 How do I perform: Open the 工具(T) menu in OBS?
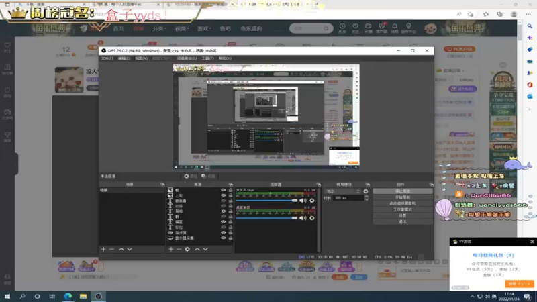tap(207, 58)
